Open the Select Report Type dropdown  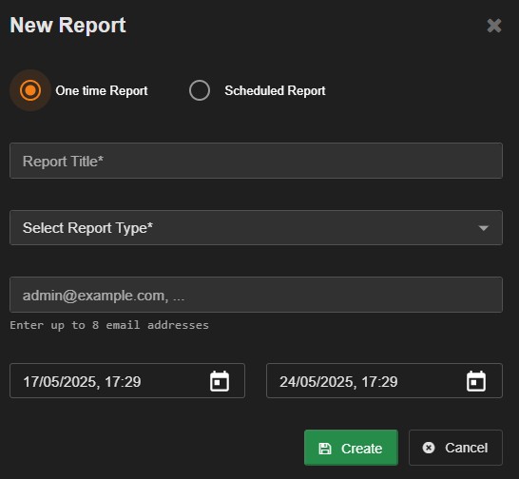(x=257, y=228)
